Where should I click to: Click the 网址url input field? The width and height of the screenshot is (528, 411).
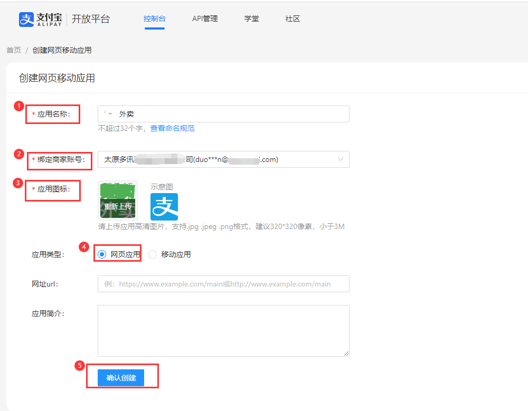tap(223, 284)
